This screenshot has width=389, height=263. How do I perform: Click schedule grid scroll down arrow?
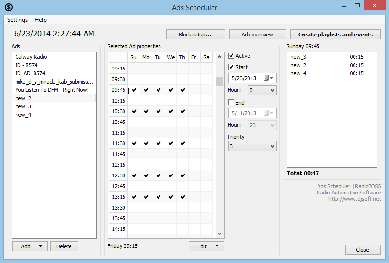(x=219, y=233)
